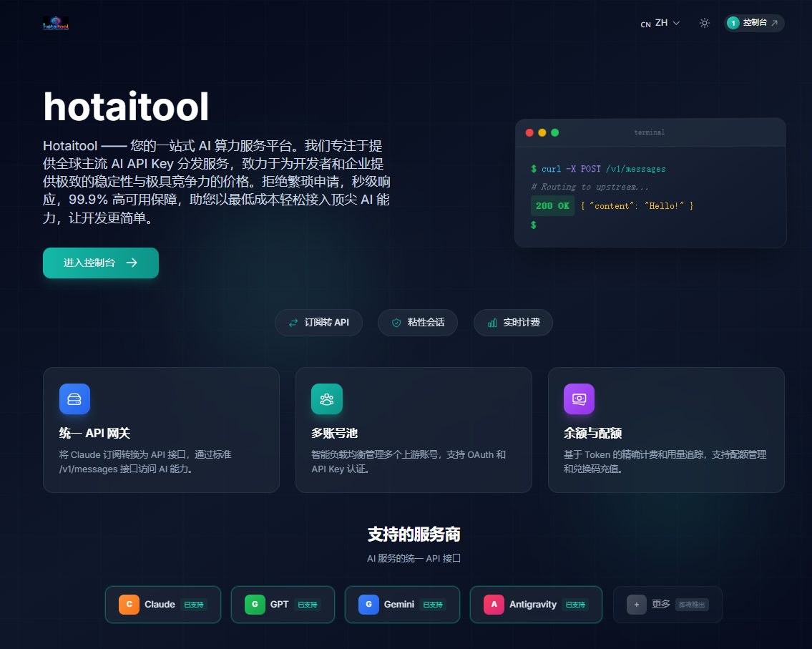Select the 统一 API 网关 server icon
The height and width of the screenshot is (649, 812).
pyautogui.click(x=74, y=399)
